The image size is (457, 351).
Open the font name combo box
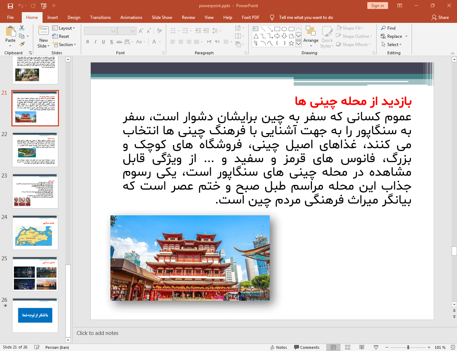100,31
